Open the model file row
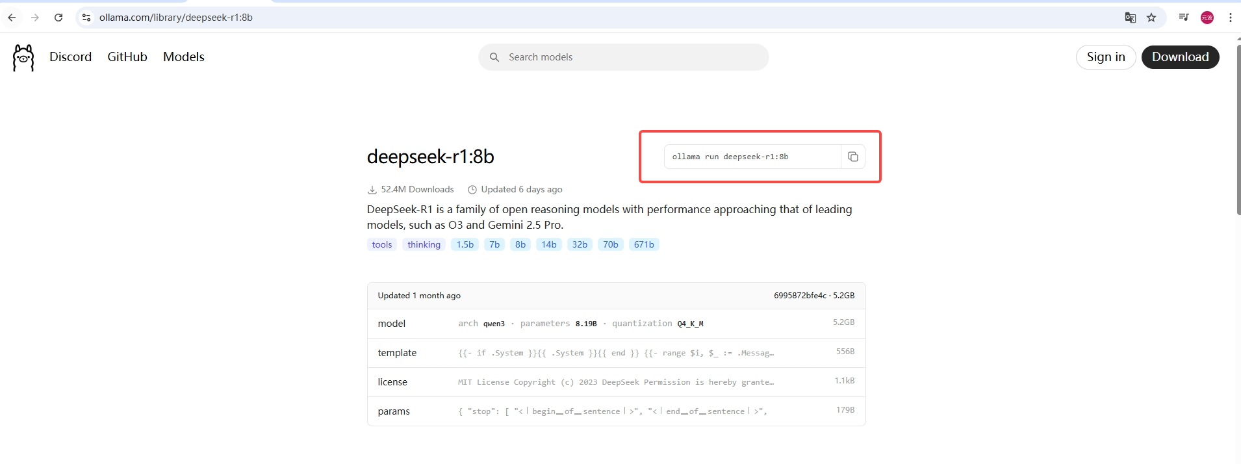Viewport: 1241px width, 464px height. pyautogui.click(x=616, y=324)
